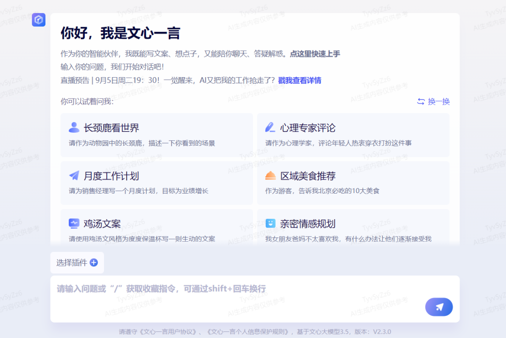
Task: Click description 请作为心理学家，评论年轻人热衷穿衣打扮
Action: (338, 143)
